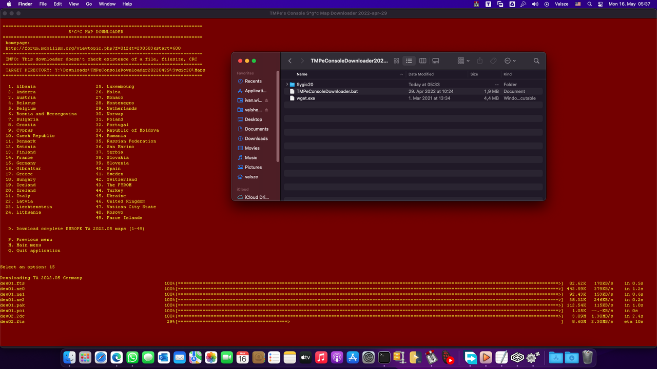
Task: Open Recents in Finder sidebar
Action: click(253, 81)
